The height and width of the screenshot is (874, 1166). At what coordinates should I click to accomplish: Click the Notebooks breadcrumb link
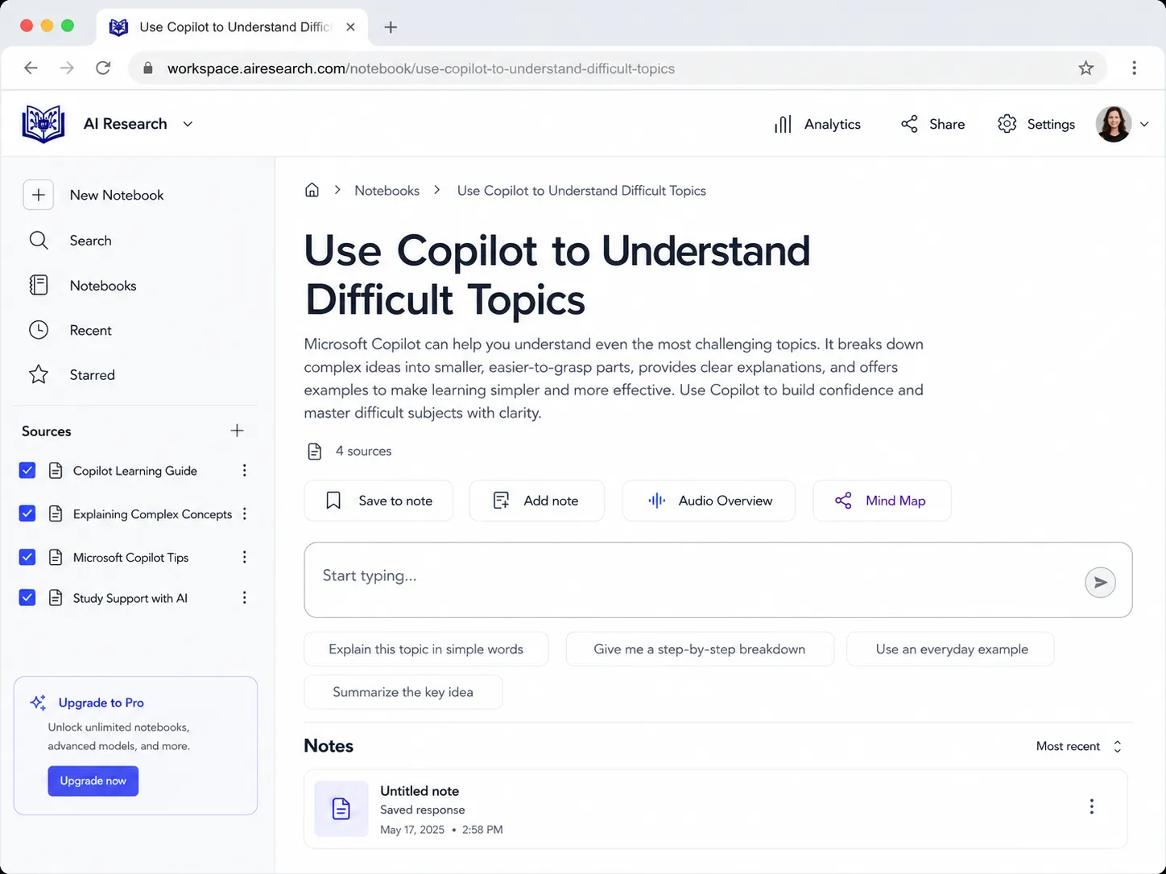tap(387, 191)
